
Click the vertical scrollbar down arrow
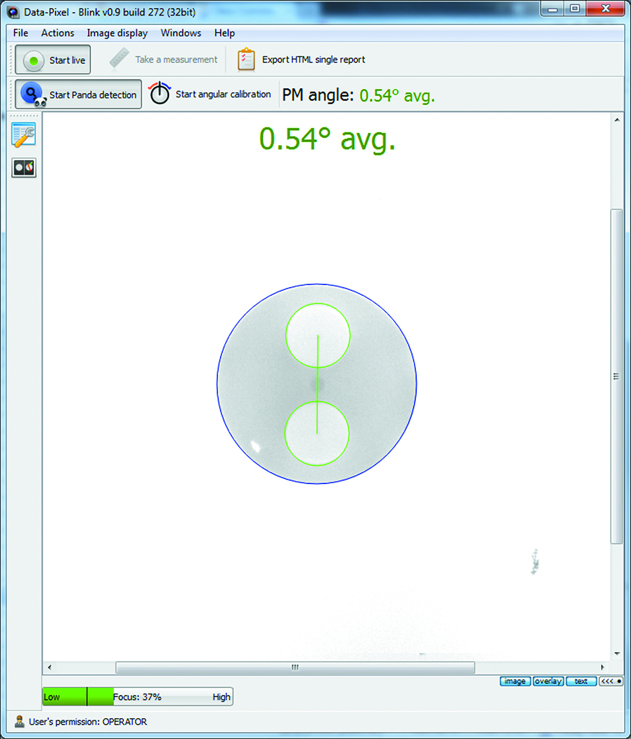pos(617,653)
